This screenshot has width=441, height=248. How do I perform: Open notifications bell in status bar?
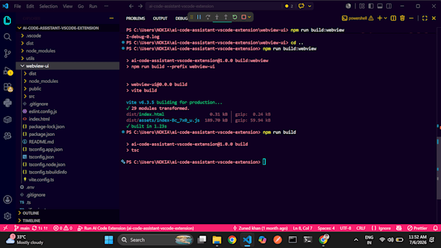pyautogui.click(x=435, y=228)
